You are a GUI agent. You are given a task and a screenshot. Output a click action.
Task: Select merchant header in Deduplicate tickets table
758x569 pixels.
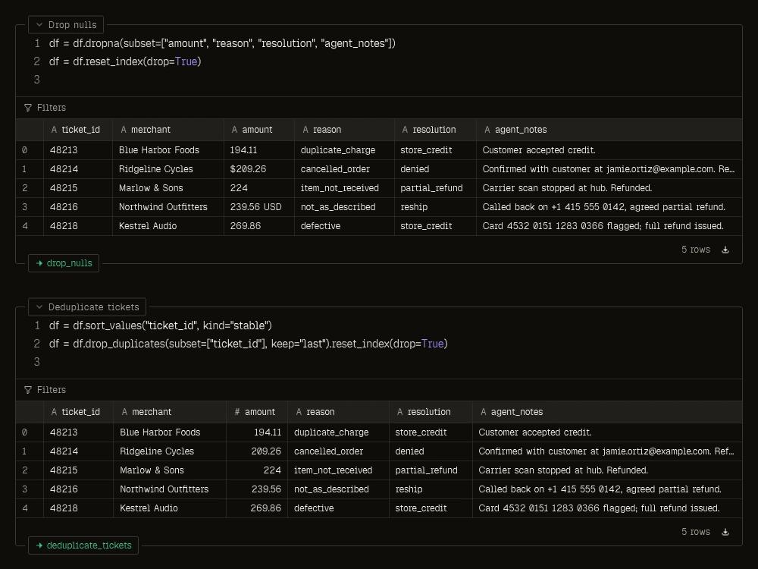tap(170, 412)
